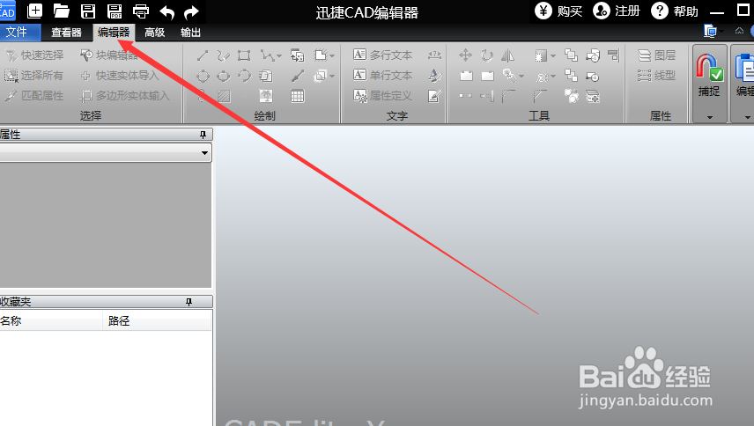Select the Line drawing tool
This screenshot has height=426, width=754.
203,55
